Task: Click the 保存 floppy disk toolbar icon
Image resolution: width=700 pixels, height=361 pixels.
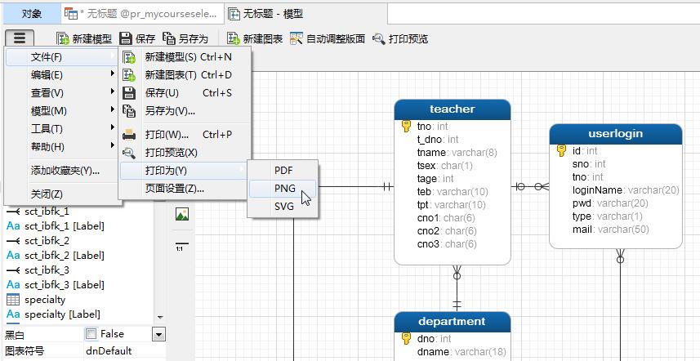Action: pyautogui.click(x=127, y=39)
